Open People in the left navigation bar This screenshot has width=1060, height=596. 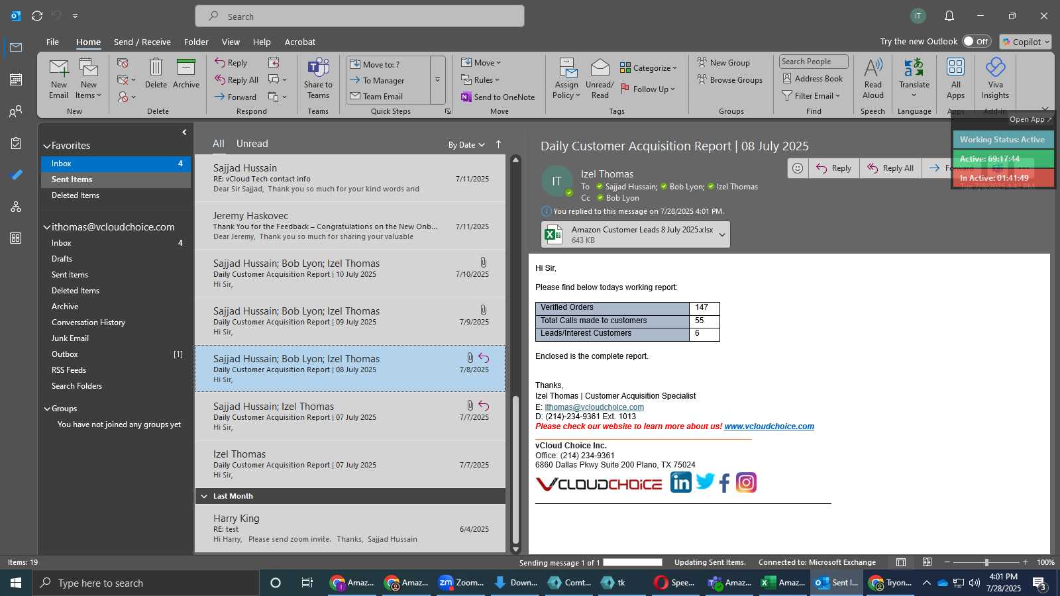(16, 111)
